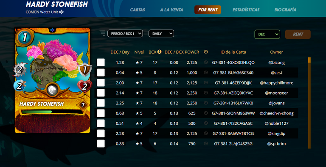326x167 pixels.
Task: Click the BCX info icon in header
Action: click(160, 52)
